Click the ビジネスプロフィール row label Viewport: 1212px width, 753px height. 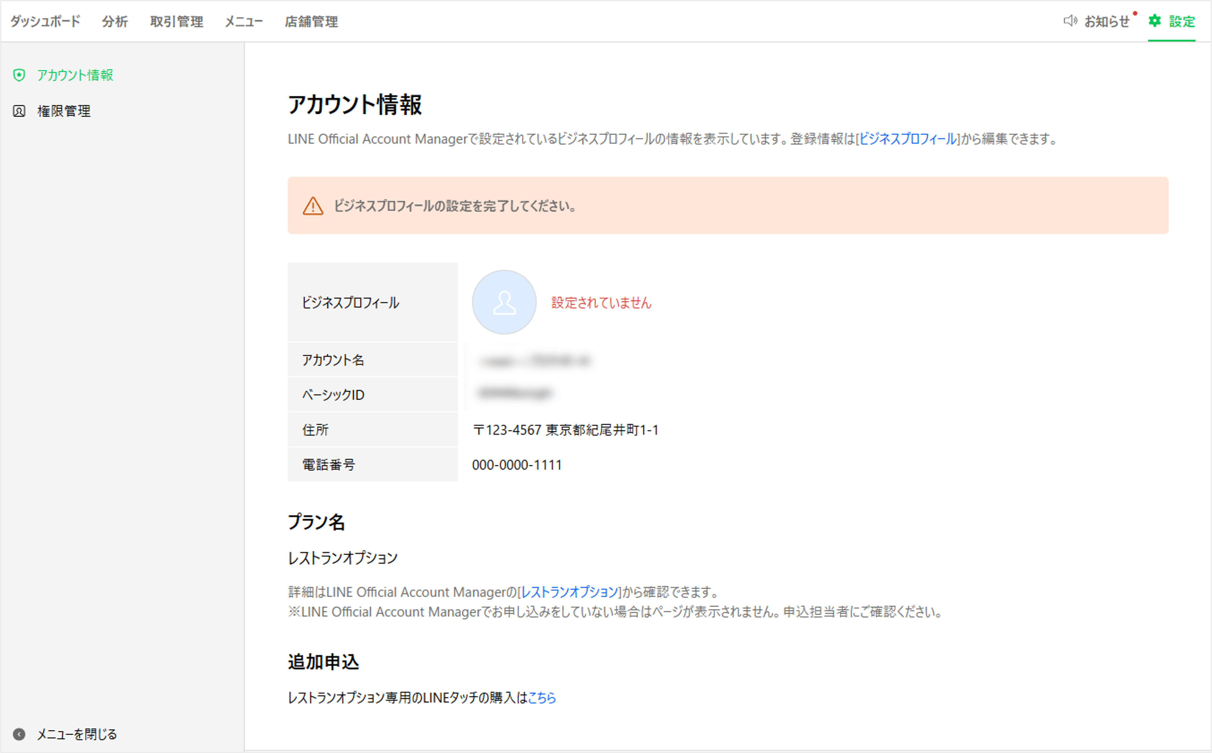tap(351, 303)
